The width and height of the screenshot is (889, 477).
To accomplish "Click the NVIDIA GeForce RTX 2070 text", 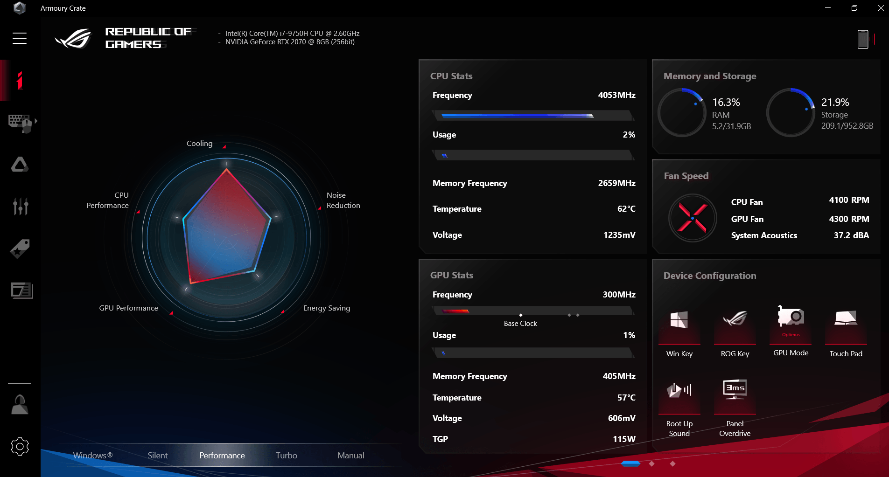I will click(x=290, y=42).
